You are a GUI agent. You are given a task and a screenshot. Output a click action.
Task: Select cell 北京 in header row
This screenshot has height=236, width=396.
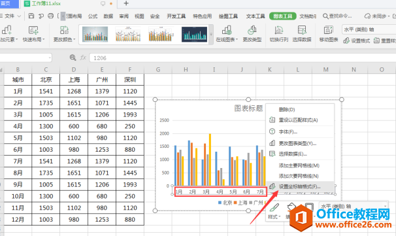pyautogui.click(x=46, y=80)
